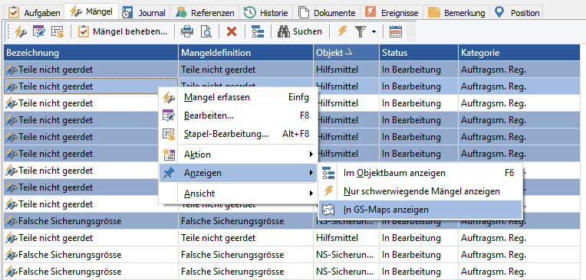The image size is (586, 280).
Task: Open the Position tab
Action: tap(516, 13)
